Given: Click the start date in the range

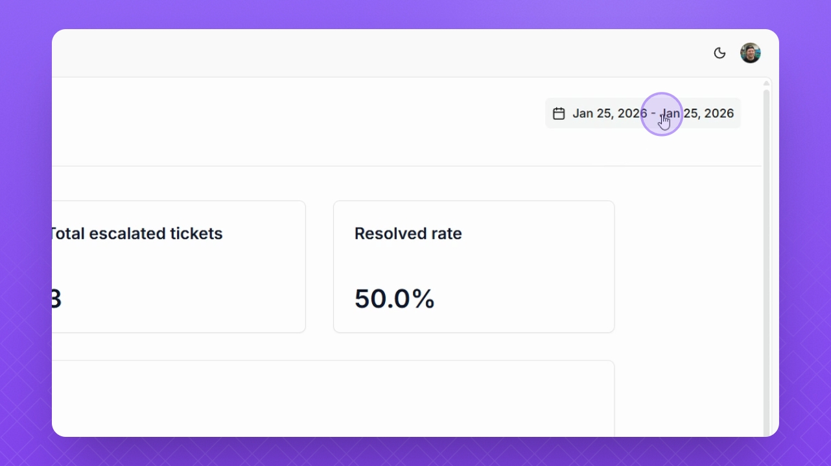Looking at the screenshot, I should 609,114.
